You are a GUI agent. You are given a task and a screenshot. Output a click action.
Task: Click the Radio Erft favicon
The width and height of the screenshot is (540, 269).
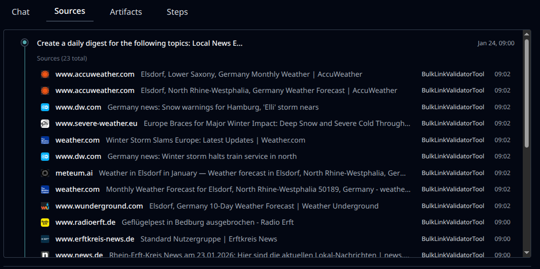tap(45, 222)
